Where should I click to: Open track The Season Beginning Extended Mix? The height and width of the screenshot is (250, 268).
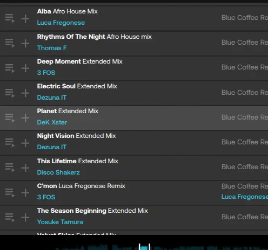point(92,211)
